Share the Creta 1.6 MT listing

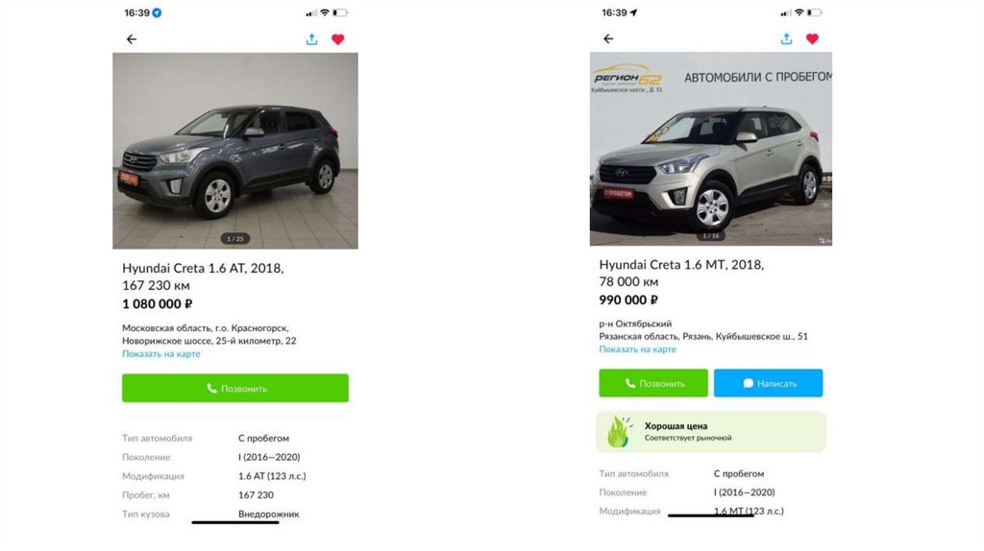click(787, 39)
